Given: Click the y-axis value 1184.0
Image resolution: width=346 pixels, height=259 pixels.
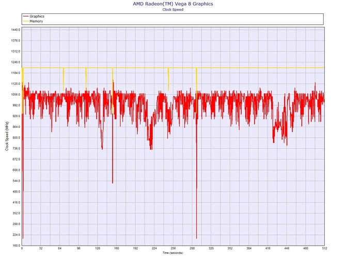Looking at the screenshot, I should 15,73.
